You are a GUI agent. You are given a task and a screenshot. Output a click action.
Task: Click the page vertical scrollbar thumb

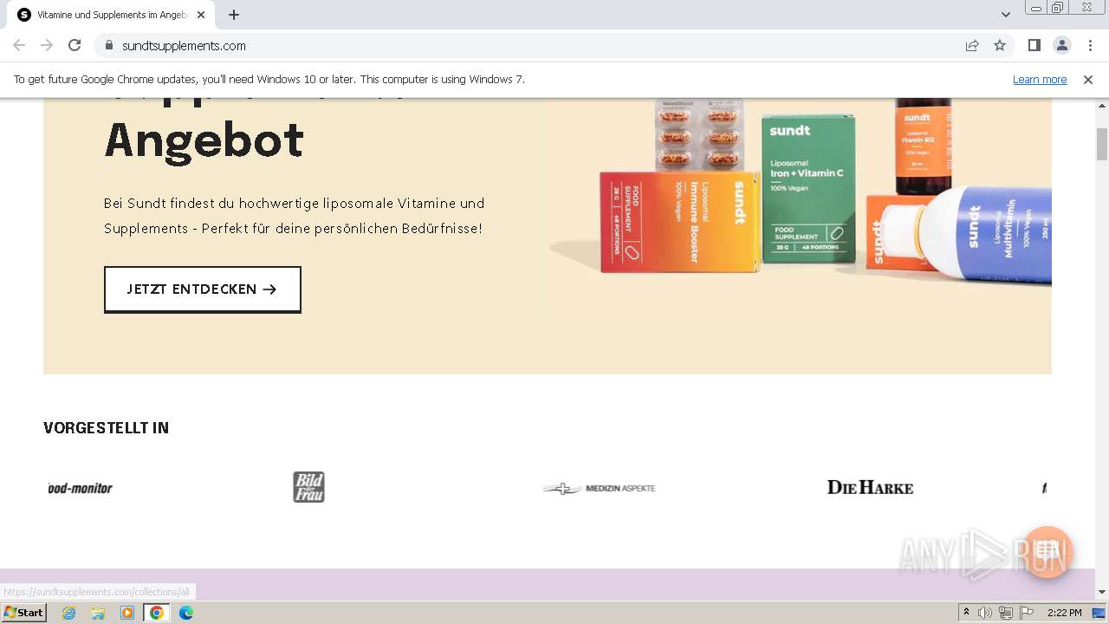(x=1102, y=144)
